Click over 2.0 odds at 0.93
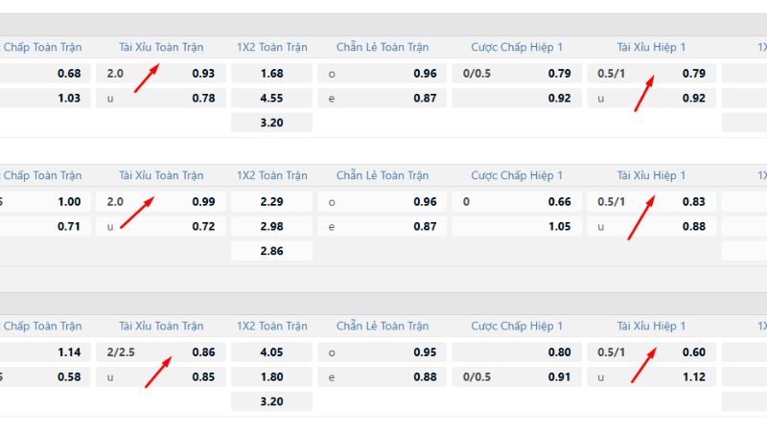 click(x=202, y=74)
